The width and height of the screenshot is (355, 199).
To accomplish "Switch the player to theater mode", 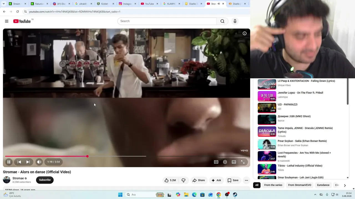I will pos(234,162).
